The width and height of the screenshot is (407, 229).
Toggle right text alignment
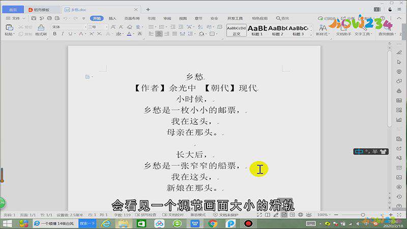pyautogui.click(x=167, y=34)
